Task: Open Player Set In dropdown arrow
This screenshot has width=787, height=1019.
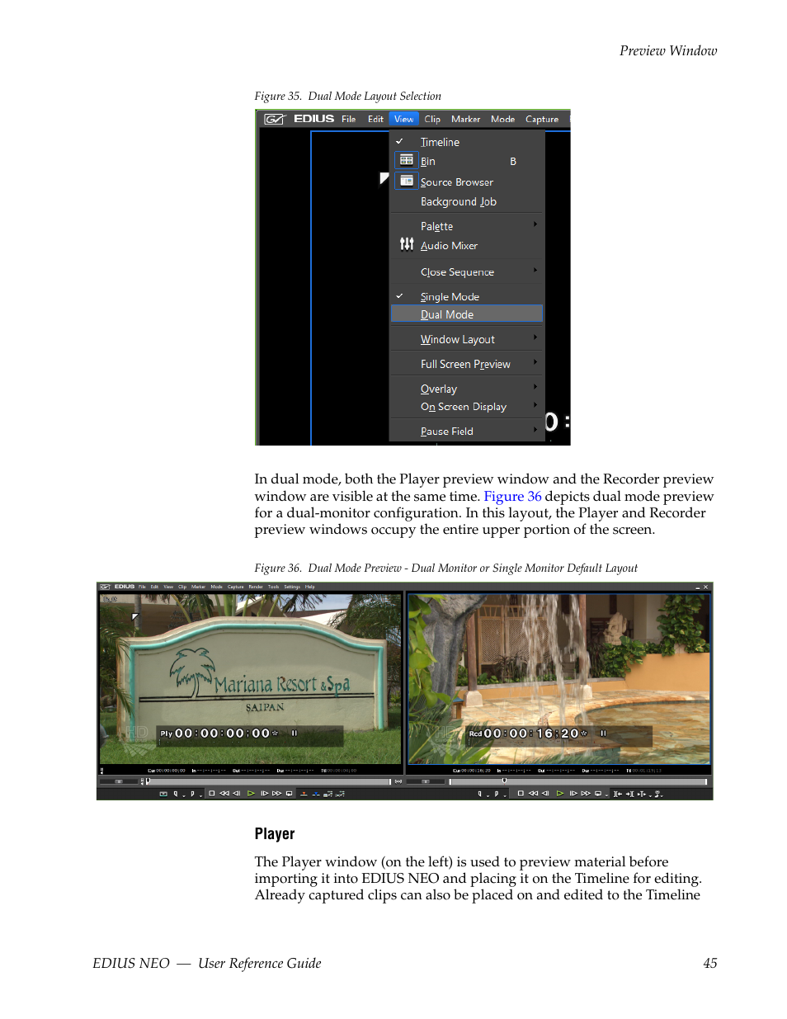Action: click(x=184, y=795)
